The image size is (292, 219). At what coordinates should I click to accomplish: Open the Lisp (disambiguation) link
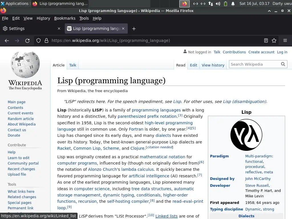(x=245, y=102)
